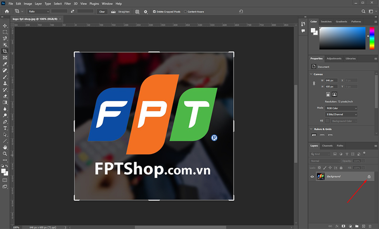Screen dimensions: 379x229
Task: Click the Home icon in options bar
Action: click(x=7, y=11)
